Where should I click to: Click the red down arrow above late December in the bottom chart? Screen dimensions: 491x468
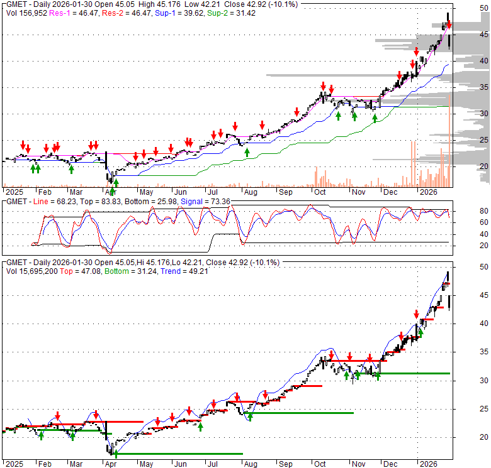click(x=416, y=315)
